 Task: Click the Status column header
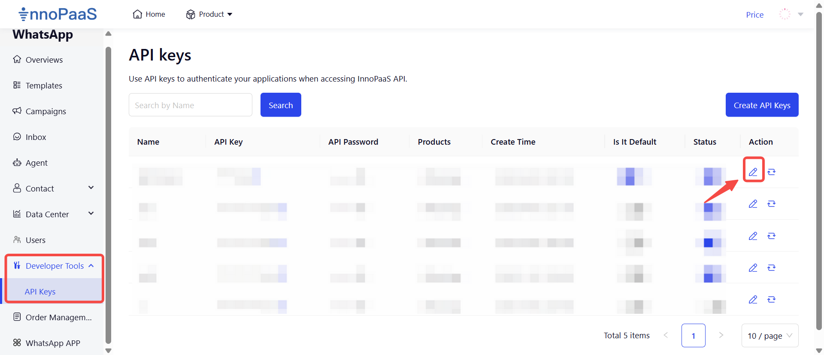705,142
